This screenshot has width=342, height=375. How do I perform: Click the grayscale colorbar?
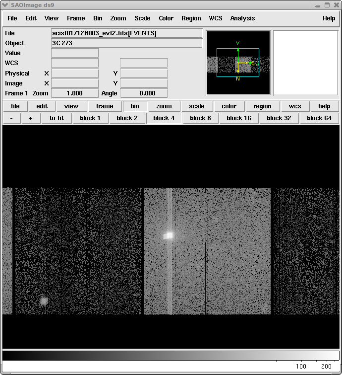coord(171,355)
